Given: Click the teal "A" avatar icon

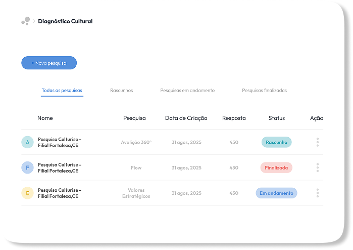Looking at the screenshot, I should coord(28,142).
